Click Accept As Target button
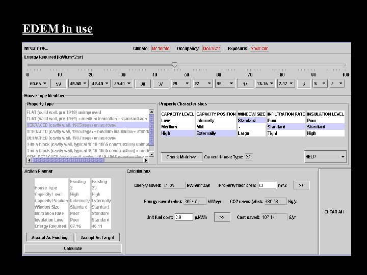 (97, 237)
